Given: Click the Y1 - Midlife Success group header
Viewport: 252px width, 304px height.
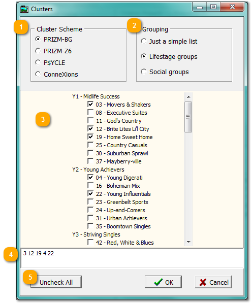Looking at the screenshot, I should pyautogui.click(x=96, y=96).
